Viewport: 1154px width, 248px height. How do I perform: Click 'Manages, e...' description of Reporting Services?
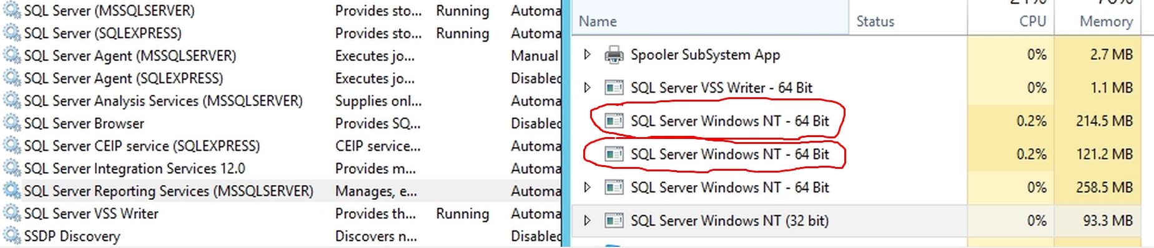[x=376, y=191]
